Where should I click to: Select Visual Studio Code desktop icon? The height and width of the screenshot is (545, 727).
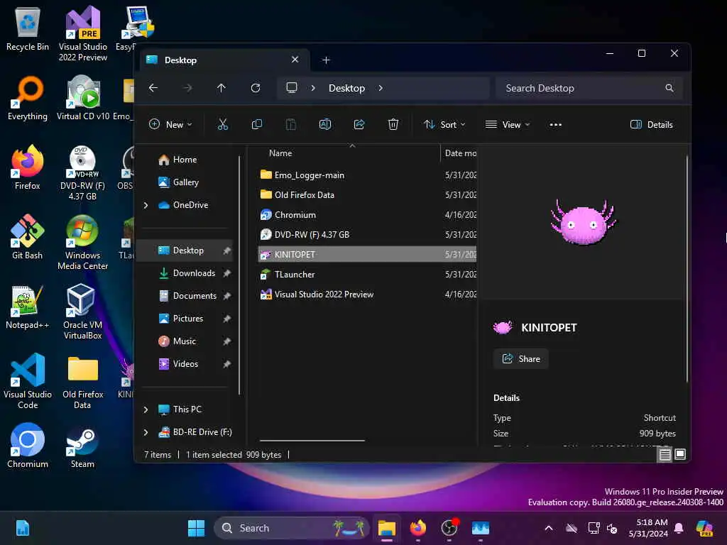point(28,381)
